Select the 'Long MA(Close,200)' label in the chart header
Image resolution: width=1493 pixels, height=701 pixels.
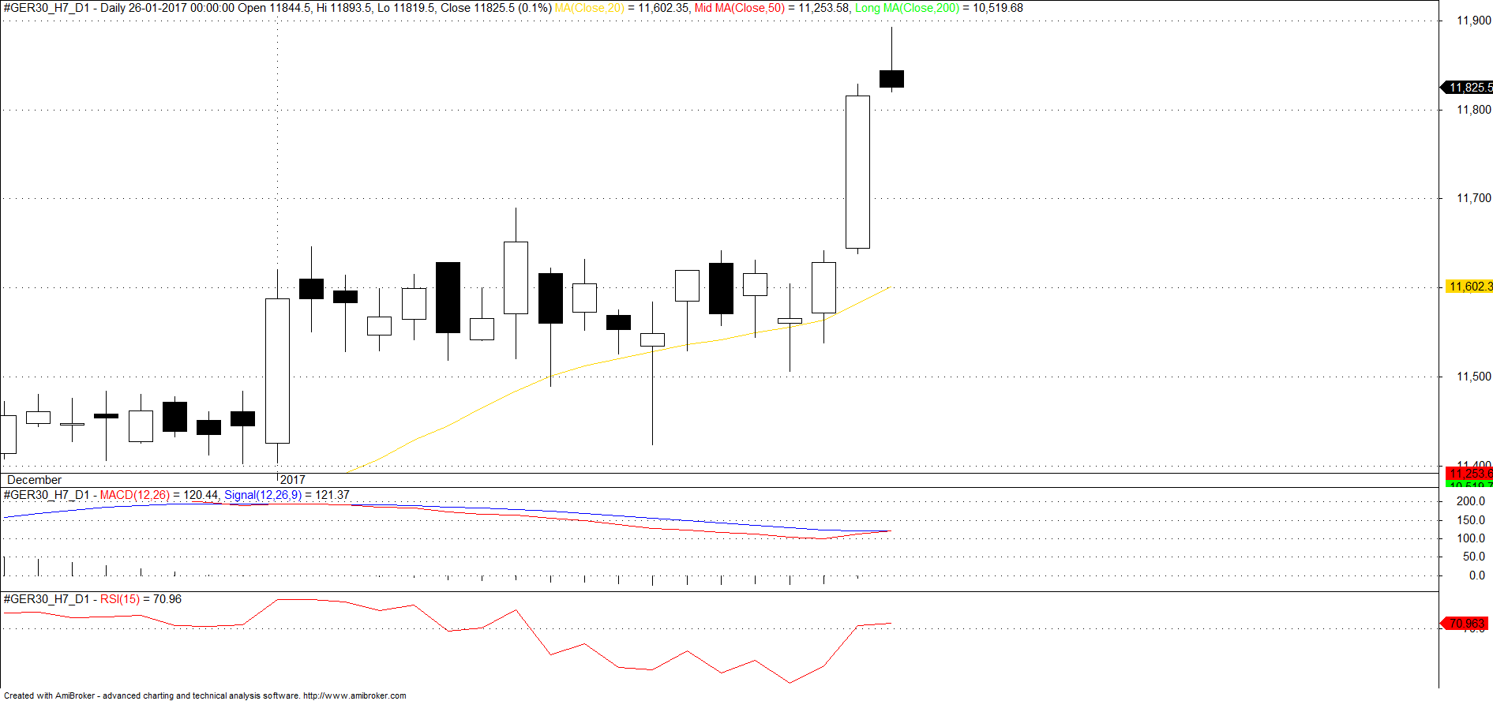pos(907,8)
